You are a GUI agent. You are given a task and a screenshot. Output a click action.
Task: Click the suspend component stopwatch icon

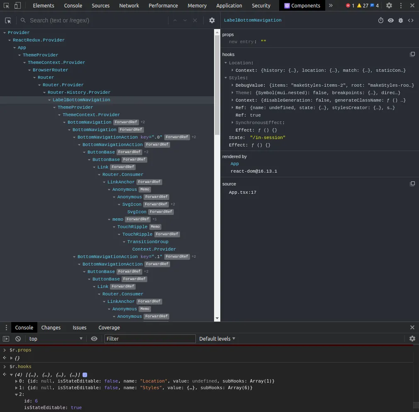(381, 20)
